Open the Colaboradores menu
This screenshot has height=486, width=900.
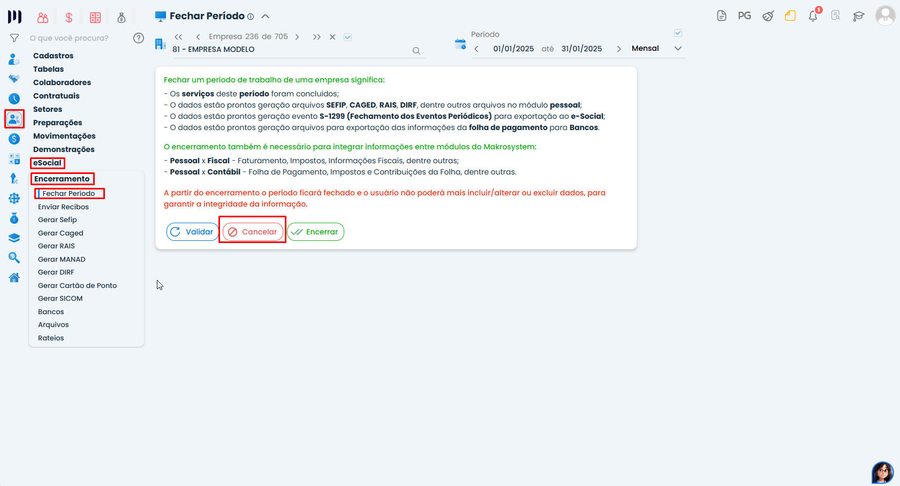(62, 82)
